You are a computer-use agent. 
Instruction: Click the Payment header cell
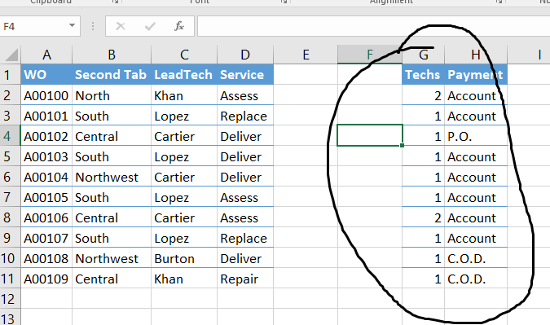476,75
